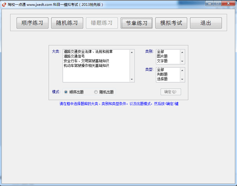Pick 安全行车、文明驾驶基础知识 list entry
The width and height of the screenshot is (237, 186).
pos(86,61)
